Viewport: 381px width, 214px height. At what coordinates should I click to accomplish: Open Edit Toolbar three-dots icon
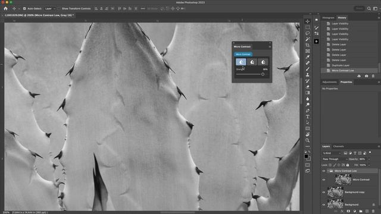point(308,146)
